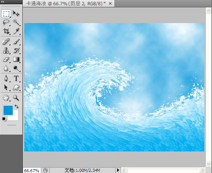Click the 66.67% zoom level field
Screen dimensions: 212x173
tap(32, 171)
